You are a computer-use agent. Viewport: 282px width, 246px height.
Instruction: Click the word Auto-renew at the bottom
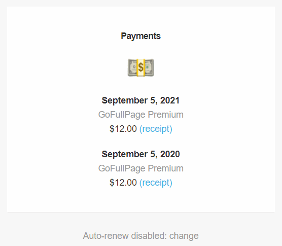pyautogui.click(x=105, y=236)
